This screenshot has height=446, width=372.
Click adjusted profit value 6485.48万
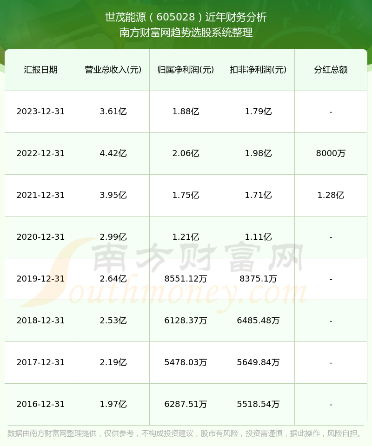point(258,321)
